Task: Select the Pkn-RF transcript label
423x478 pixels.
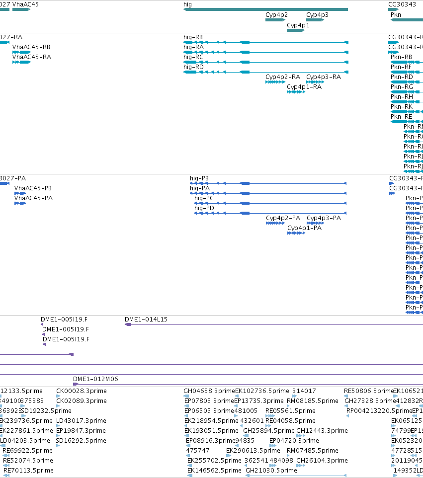Action: (x=401, y=67)
